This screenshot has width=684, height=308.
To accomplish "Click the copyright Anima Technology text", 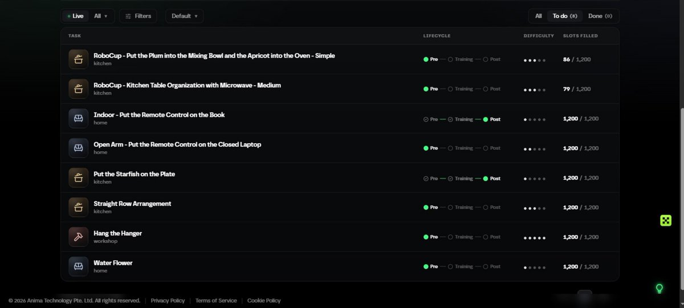I will pyautogui.click(x=74, y=301).
